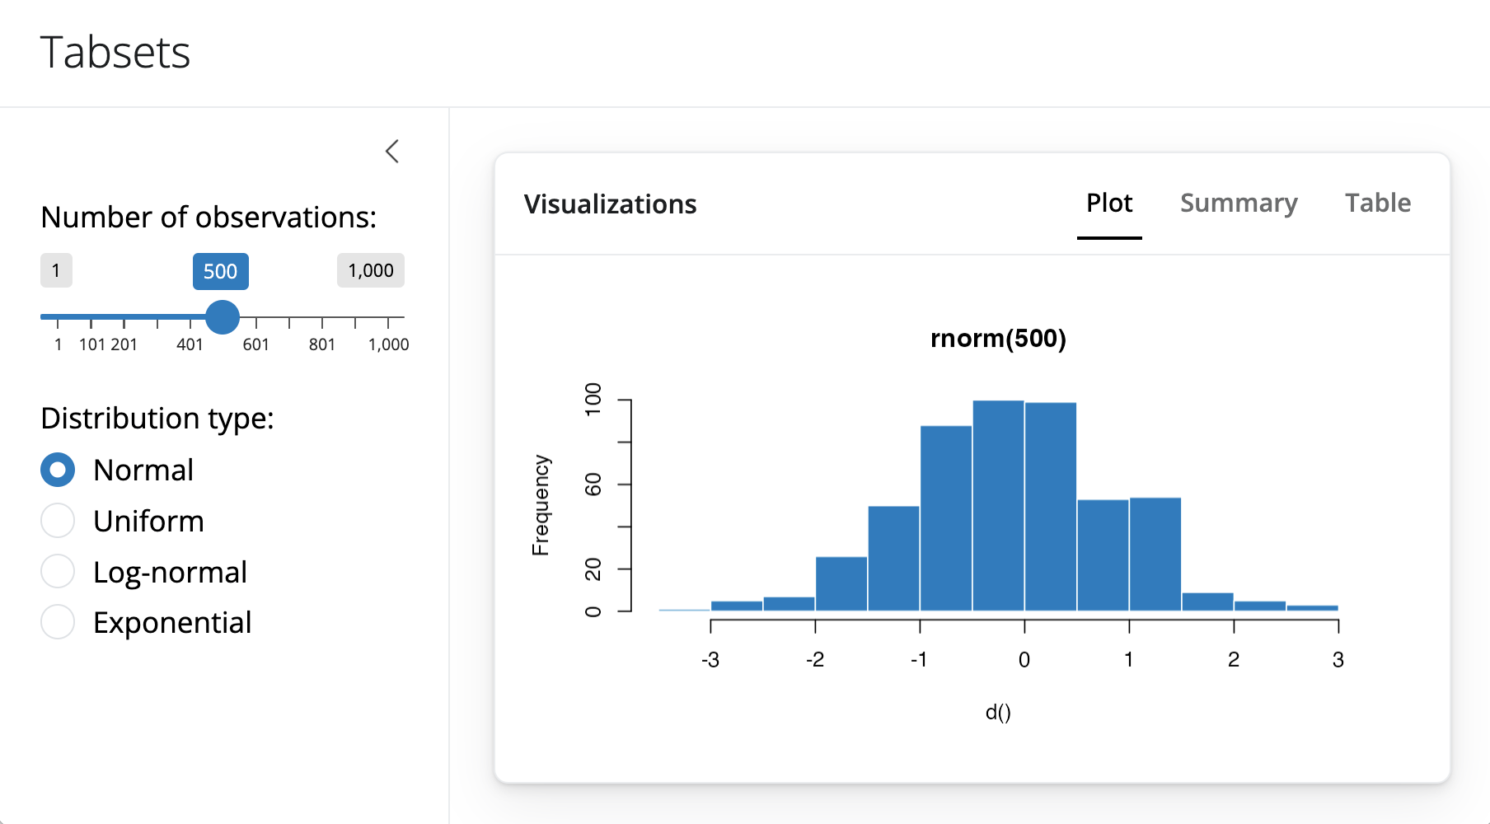
Task: Collapse the sidebar panel using the chevron
Action: pos(393,152)
